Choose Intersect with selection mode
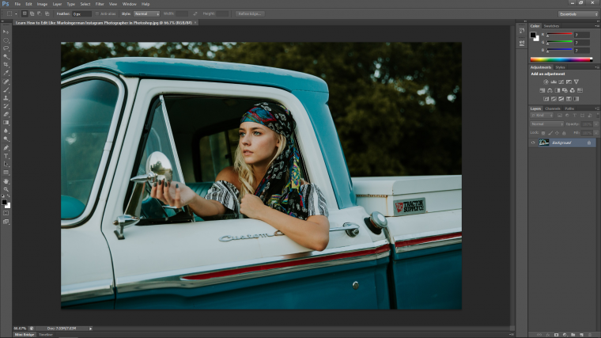 coord(47,13)
